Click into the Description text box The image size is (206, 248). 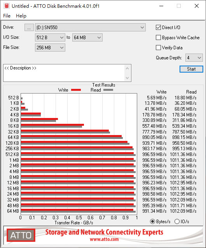click(x=64, y=73)
